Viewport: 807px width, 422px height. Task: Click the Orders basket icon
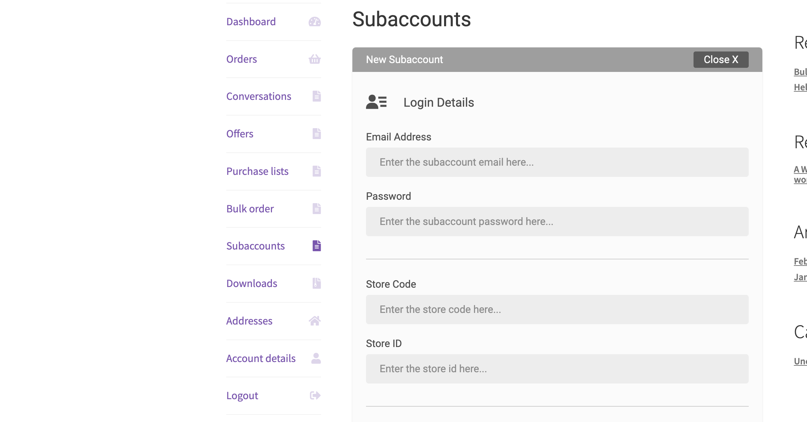pyautogui.click(x=315, y=59)
